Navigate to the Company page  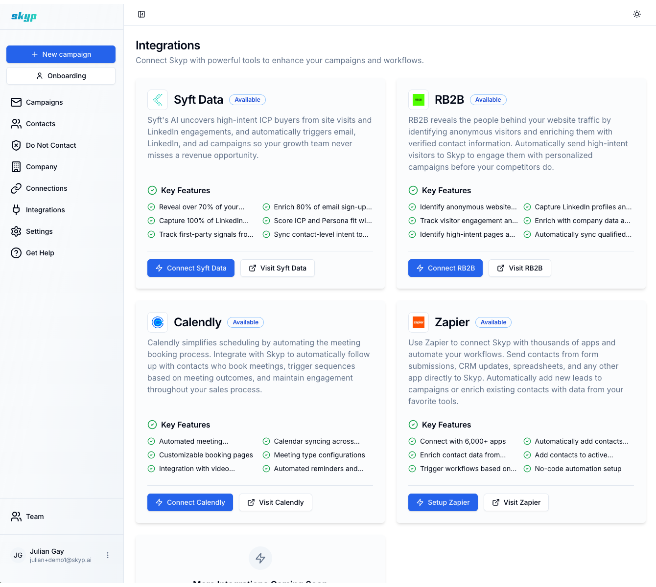coord(42,167)
